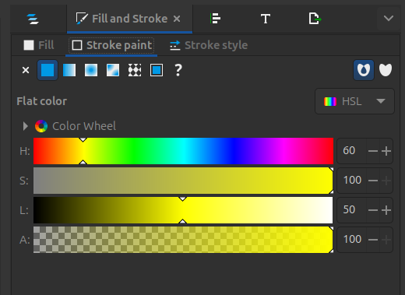Image resolution: width=405 pixels, height=295 pixels.
Task: Choose mesh gradient paint
Action: point(113,70)
